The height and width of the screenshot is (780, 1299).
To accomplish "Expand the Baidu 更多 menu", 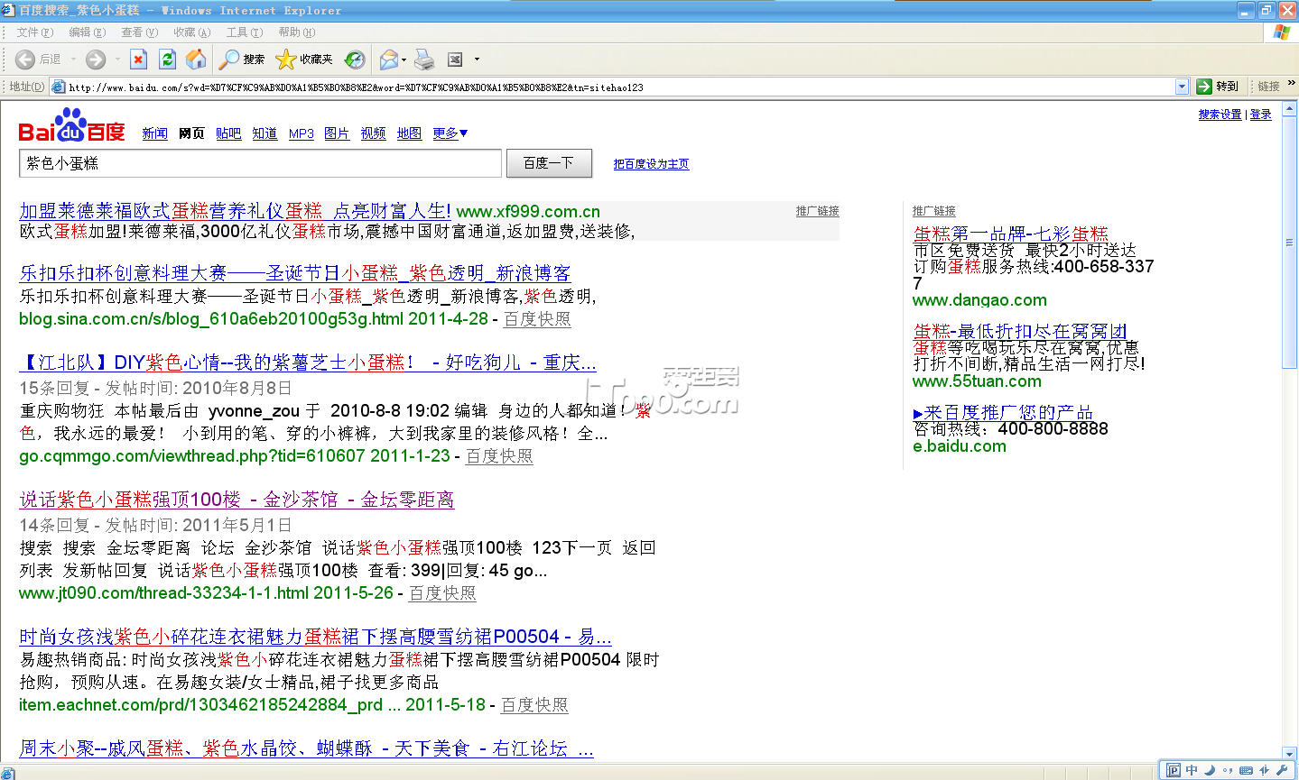I will [450, 133].
